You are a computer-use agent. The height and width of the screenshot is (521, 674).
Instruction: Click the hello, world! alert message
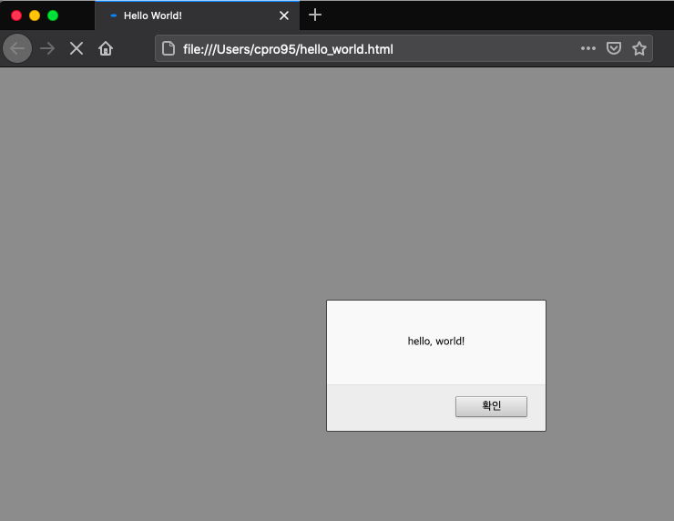436,341
